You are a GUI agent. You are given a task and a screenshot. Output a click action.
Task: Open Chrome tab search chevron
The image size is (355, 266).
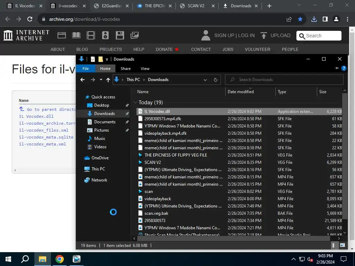click(x=299, y=5)
